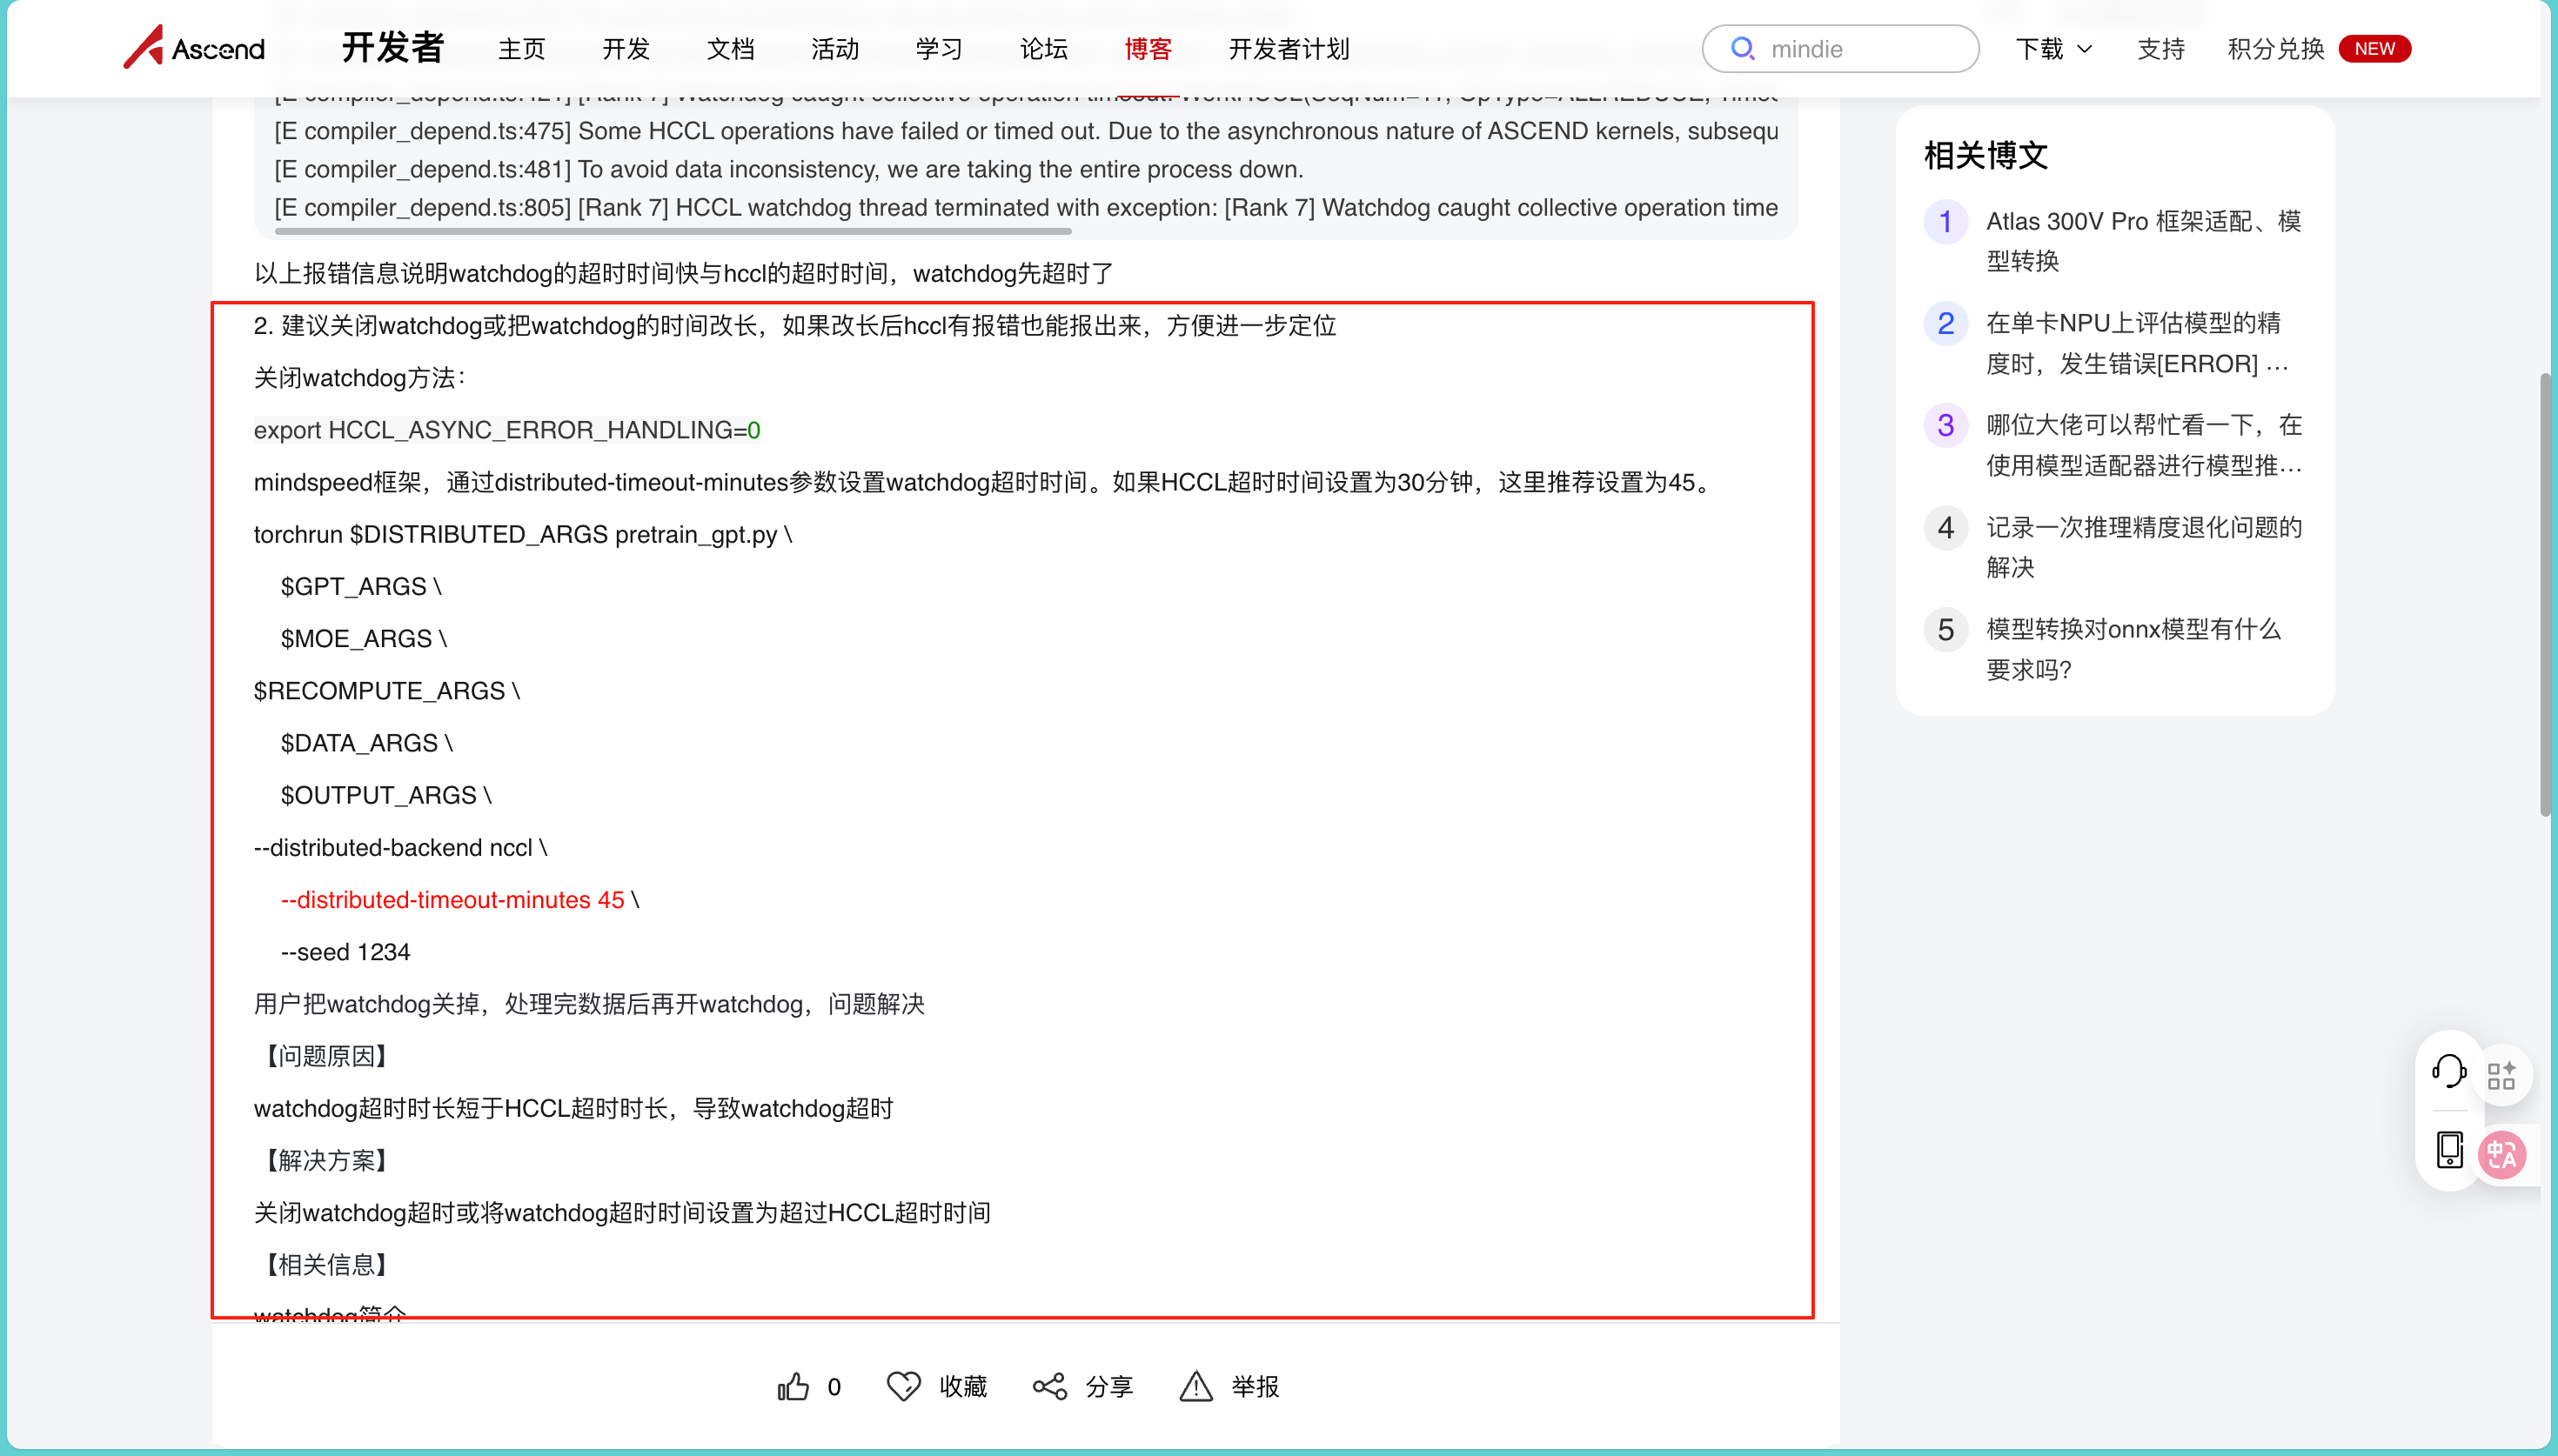Image resolution: width=2558 pixels, height=1456 pixels.
Task: Open the 记录一次推理精度退化问题 related post
Action: (2142, 547)
